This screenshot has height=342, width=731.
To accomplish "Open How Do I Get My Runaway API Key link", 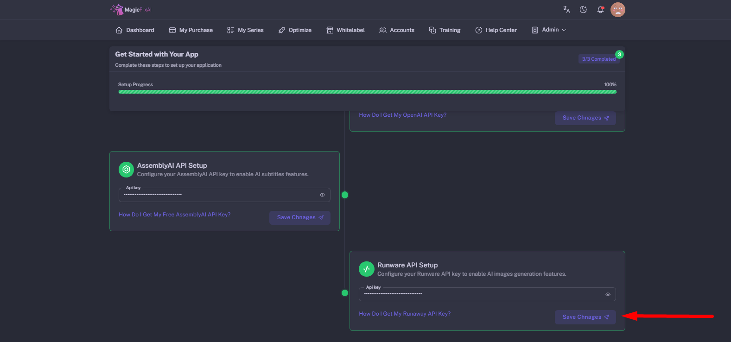I will (405, 314).
